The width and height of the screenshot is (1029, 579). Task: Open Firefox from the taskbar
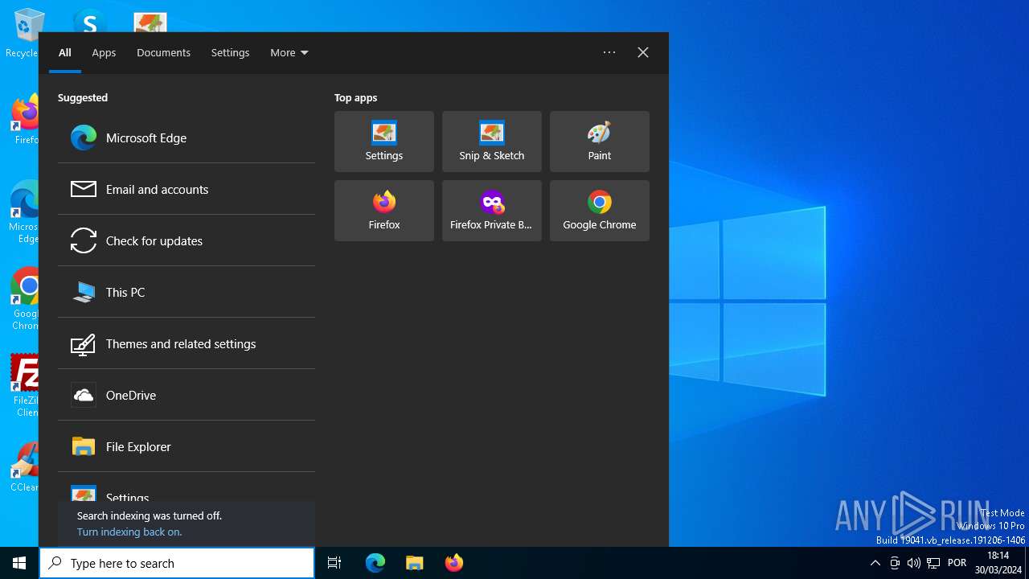click(454, 563)
